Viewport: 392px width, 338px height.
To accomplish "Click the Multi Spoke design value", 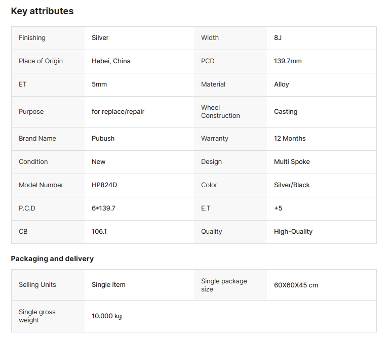I will coord(292,162).
